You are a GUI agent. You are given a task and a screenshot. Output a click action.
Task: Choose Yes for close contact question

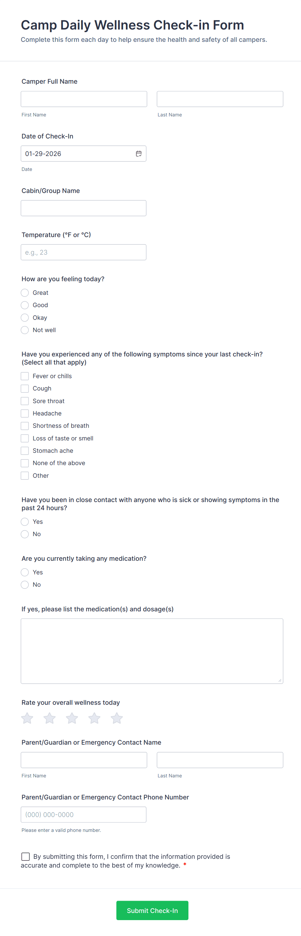point(25,522)
